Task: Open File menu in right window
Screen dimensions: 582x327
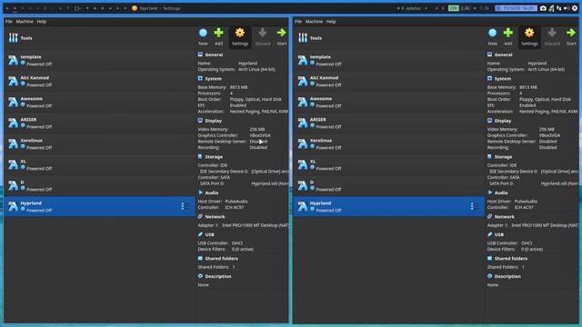Action: 298,22
